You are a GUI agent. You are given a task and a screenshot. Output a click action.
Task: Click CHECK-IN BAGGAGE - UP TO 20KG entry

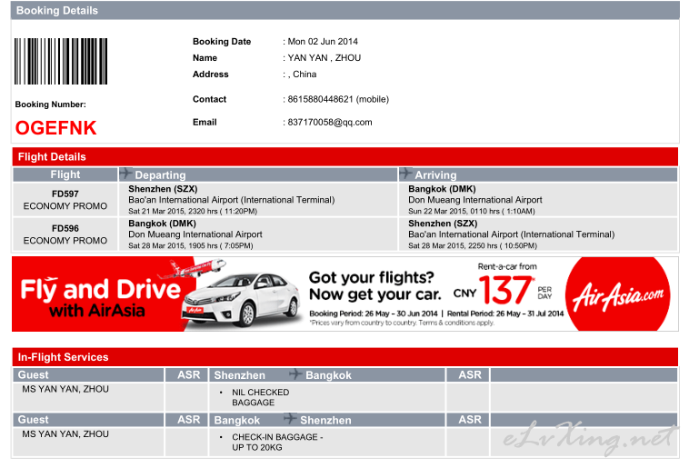click(277, 443)
